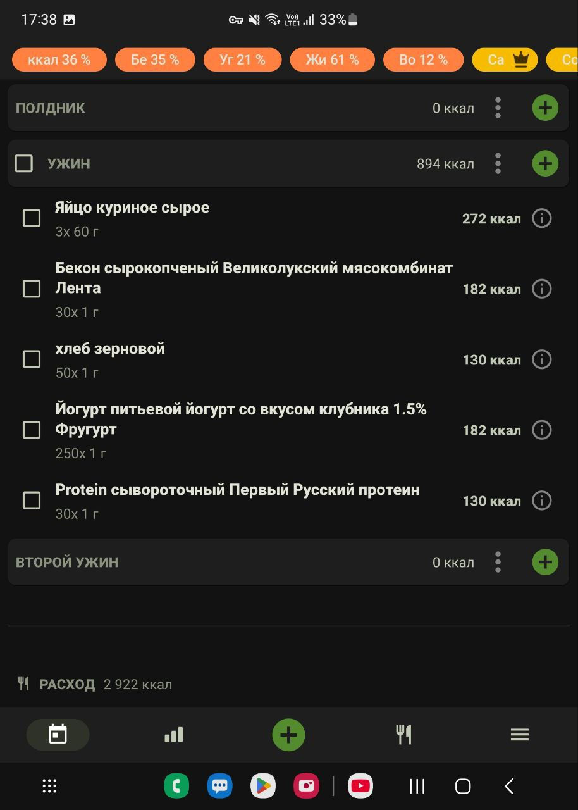Tap central green add button
Viewport: 578px width, 810px height.
[288, 735]
